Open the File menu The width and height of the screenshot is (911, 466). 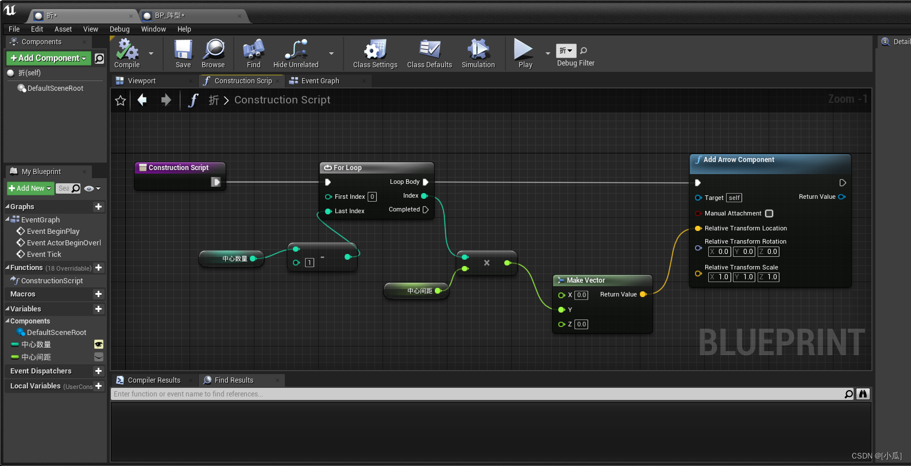(14, 29)
